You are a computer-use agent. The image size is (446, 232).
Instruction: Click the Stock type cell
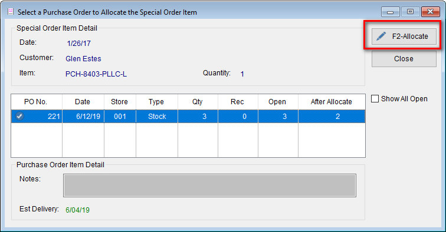click(x=157, y=117)
